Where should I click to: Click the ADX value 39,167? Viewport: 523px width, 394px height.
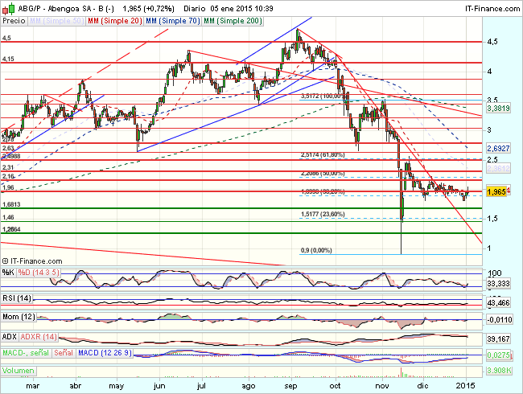(498, 339)
